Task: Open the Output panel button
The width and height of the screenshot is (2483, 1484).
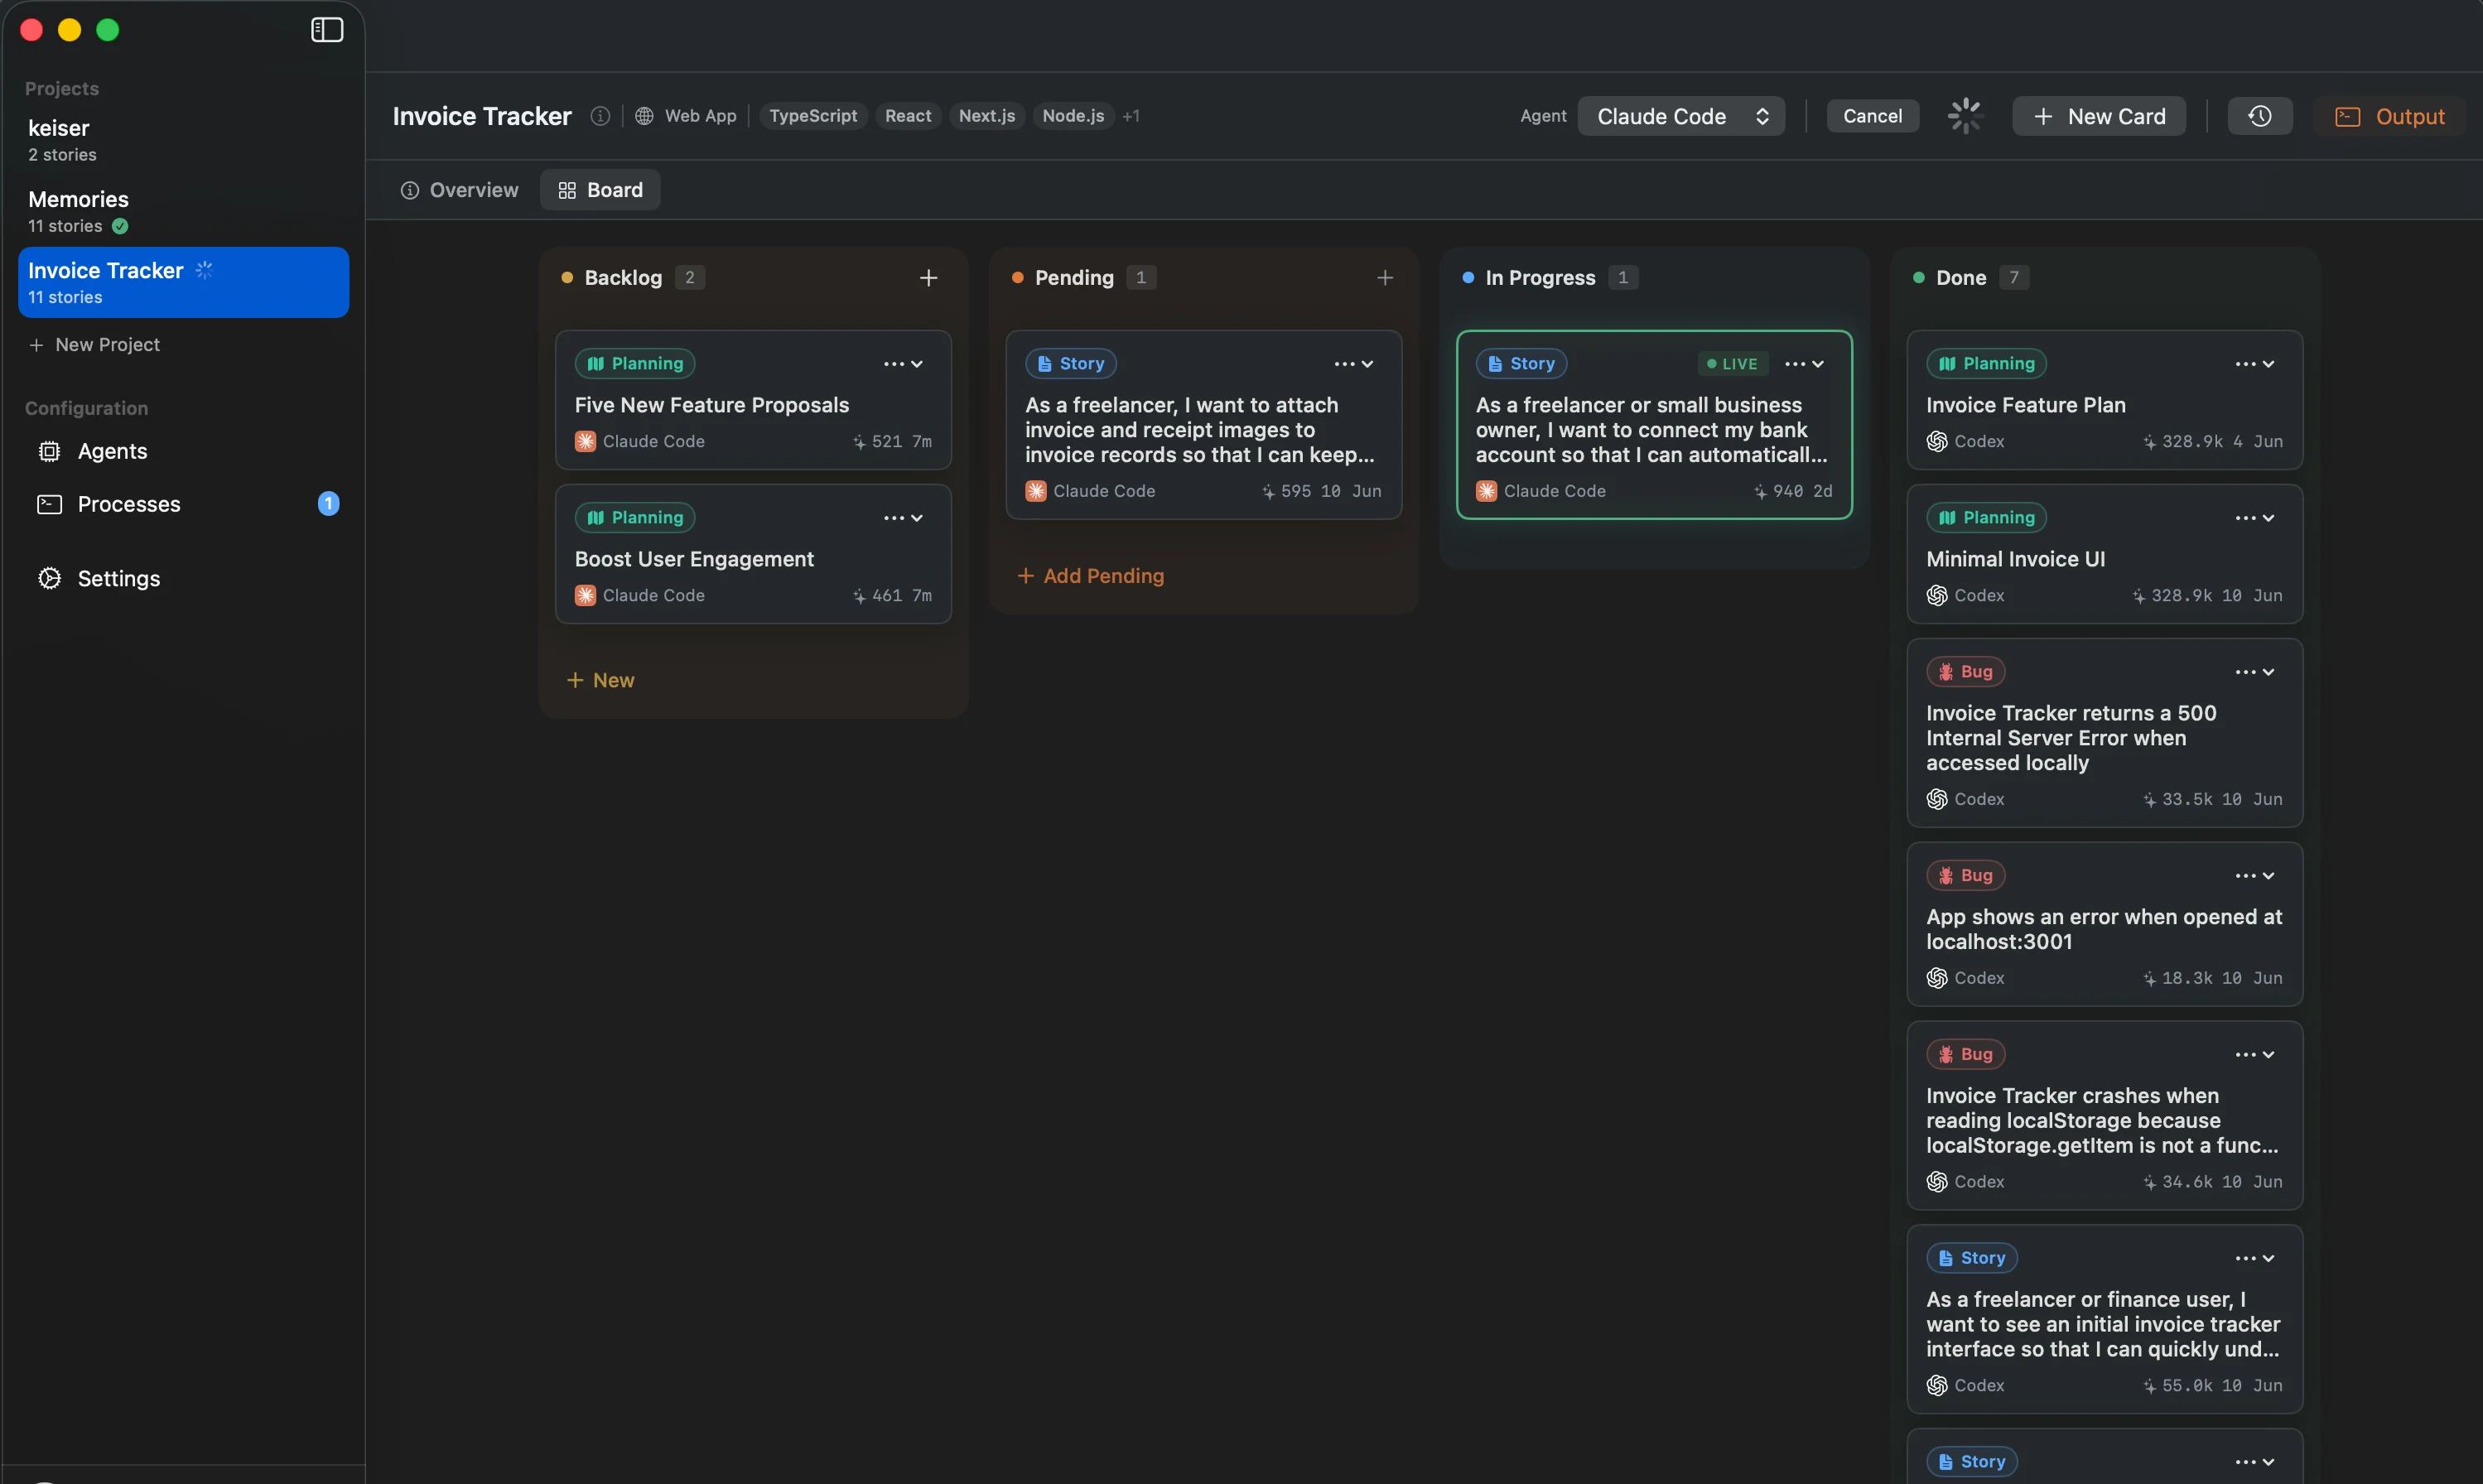Action: (2389, 116)
